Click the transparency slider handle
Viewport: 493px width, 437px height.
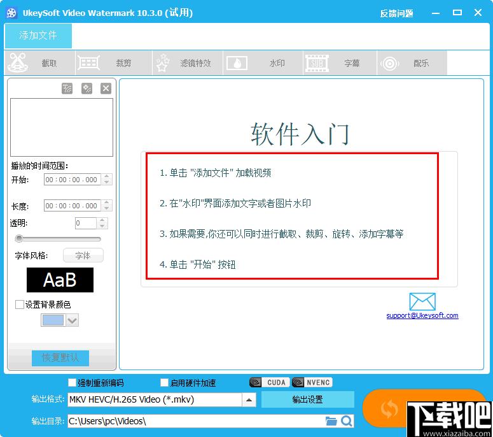pos(19,239)
